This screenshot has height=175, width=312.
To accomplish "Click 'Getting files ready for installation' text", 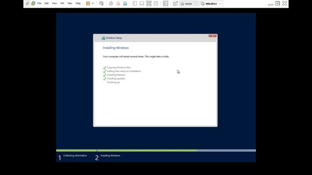I will [124, 71].
